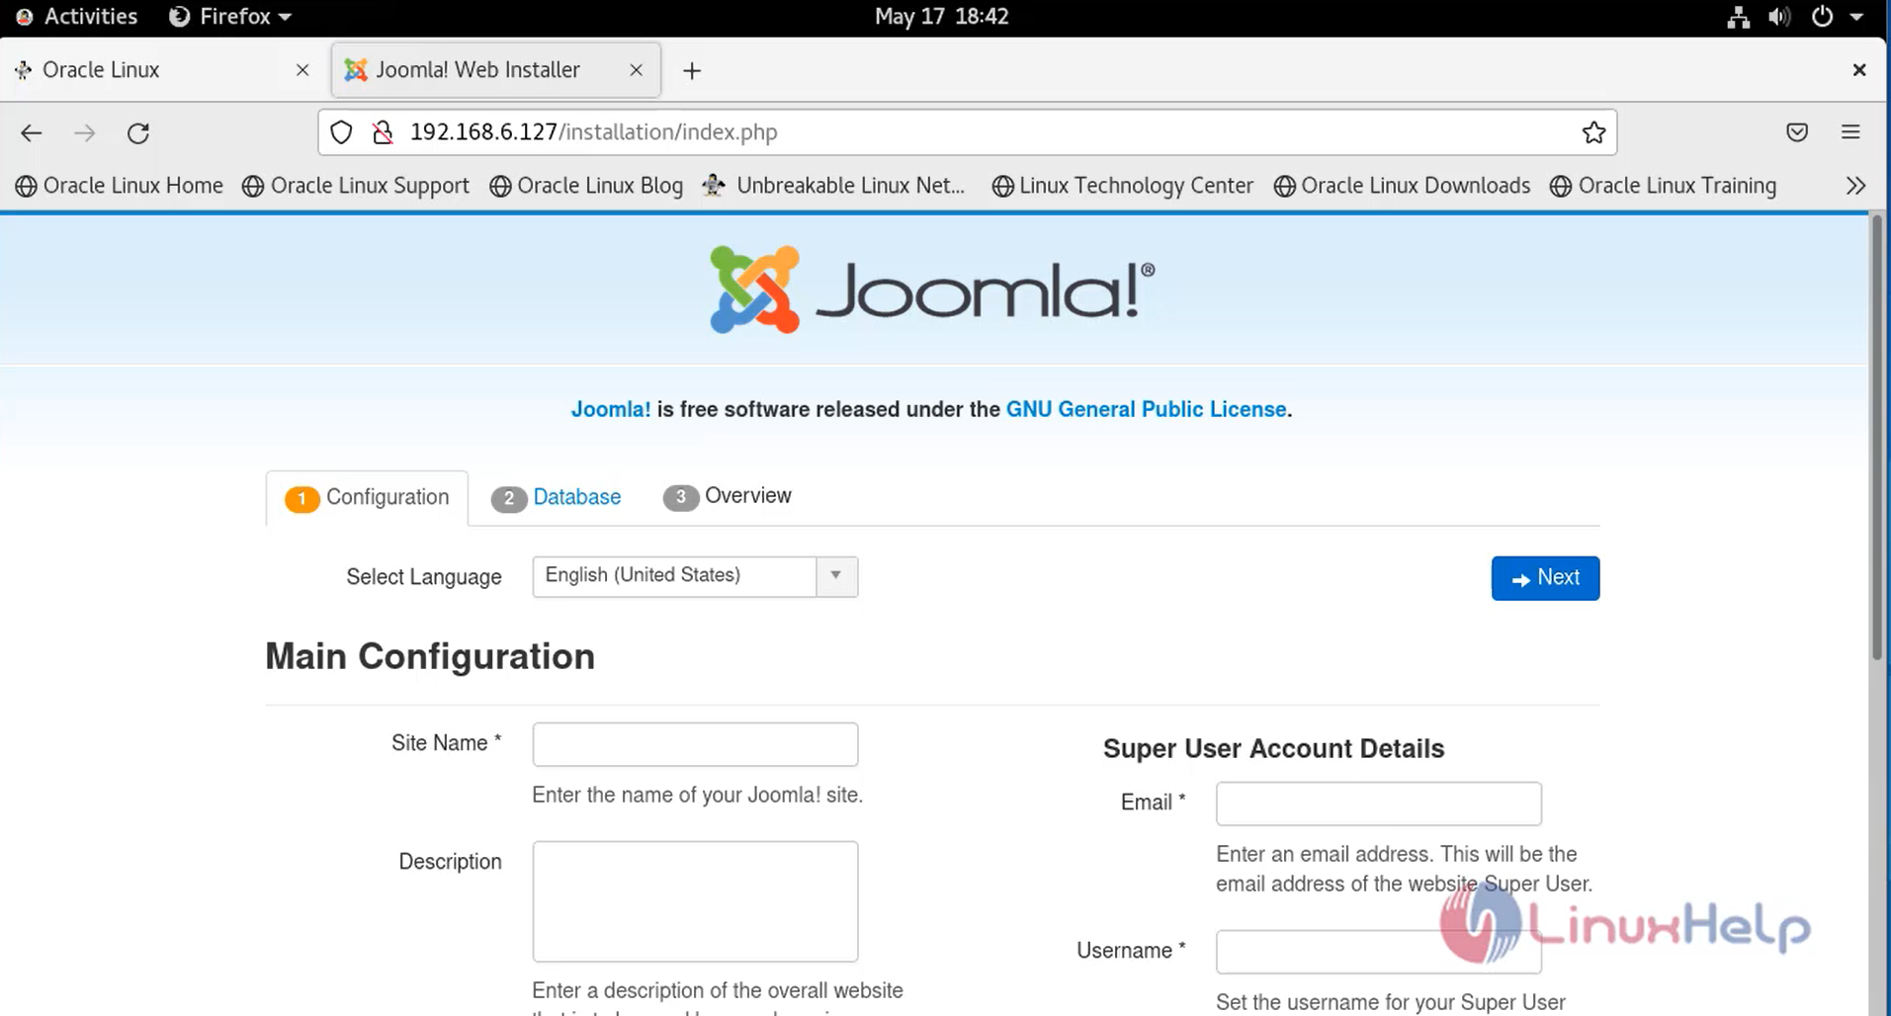
Task: Open the Firefox application menu in the top bar
Action: [x=230, y=17]
